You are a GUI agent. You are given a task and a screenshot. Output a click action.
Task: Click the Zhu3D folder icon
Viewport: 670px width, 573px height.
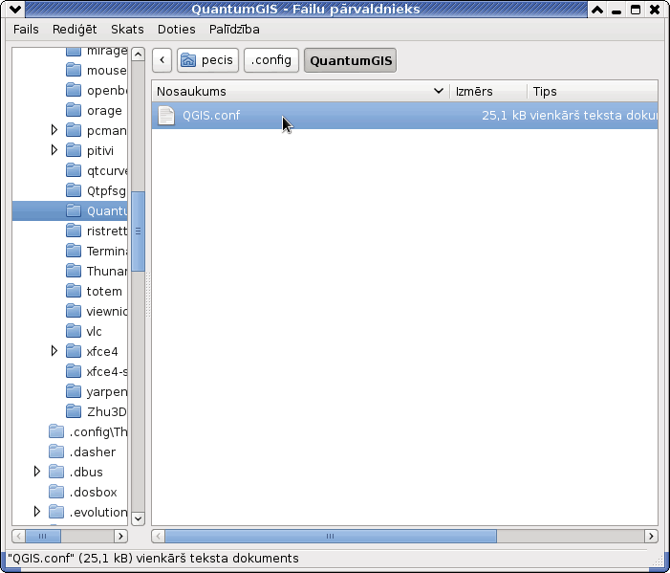(74, 411)
